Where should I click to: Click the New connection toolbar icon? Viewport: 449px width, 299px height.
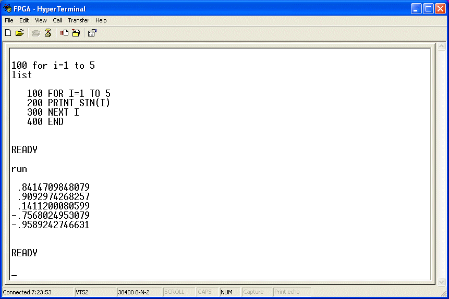(x=8, y=33)
